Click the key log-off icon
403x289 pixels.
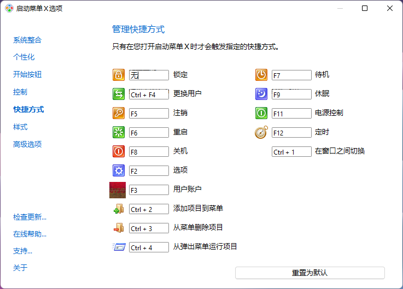(119, 113)
